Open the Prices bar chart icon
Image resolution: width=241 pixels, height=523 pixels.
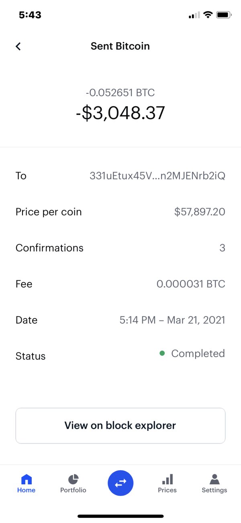tap(167, 479)
